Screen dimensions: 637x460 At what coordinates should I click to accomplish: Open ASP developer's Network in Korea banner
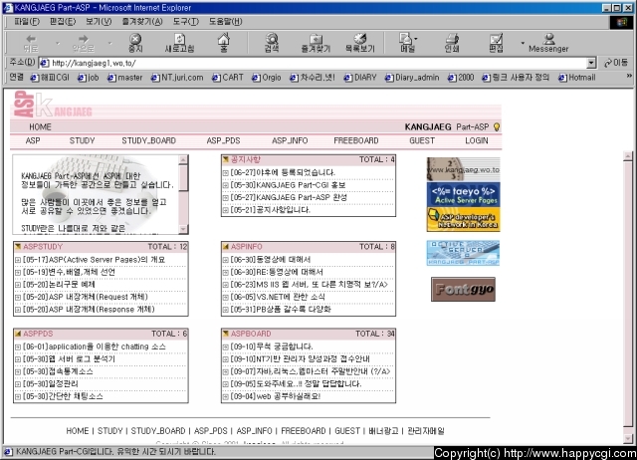(x=463, y=219)
